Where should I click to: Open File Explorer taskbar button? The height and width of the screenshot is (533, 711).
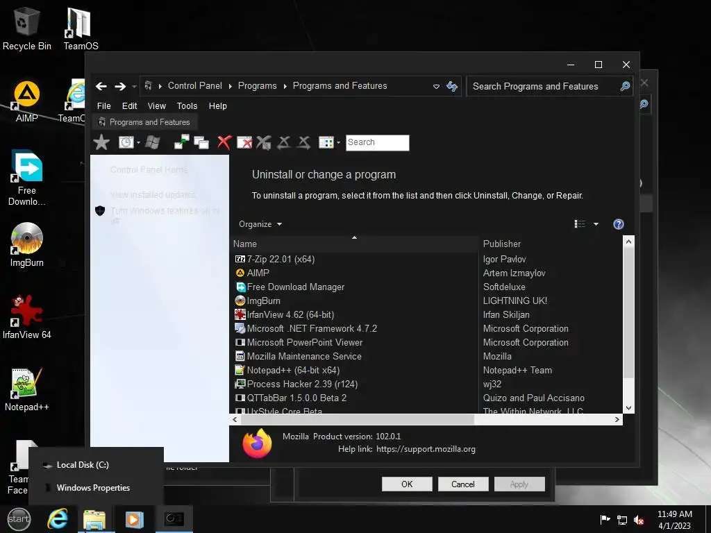click(94, 519)
